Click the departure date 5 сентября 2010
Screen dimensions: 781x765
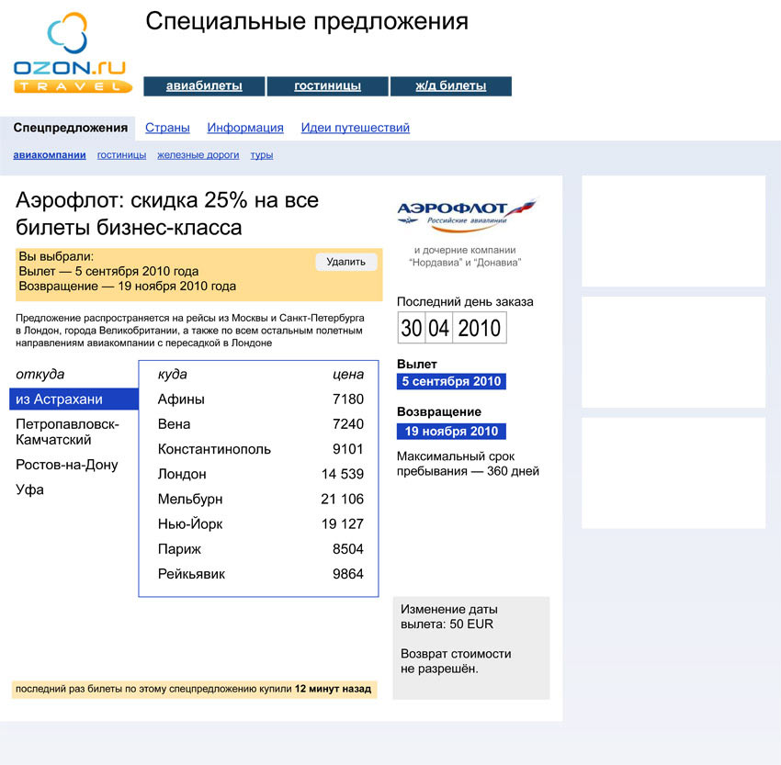pyautogui.click(x=451, y=382)
